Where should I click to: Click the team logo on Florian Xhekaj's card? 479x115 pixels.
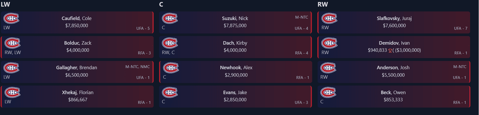pos(12,92)
